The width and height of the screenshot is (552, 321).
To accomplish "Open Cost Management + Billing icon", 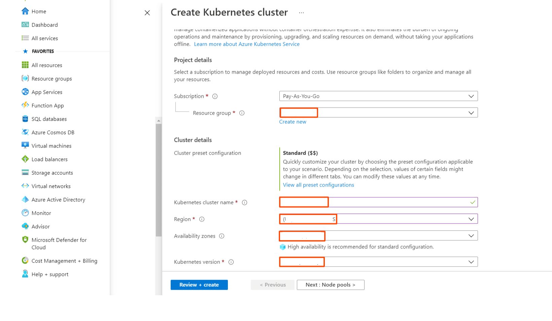I will click(x=25, y=260).
